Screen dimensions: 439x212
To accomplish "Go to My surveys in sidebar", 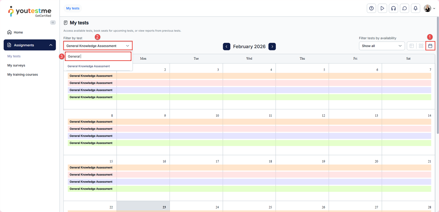I will coord(16,65).
